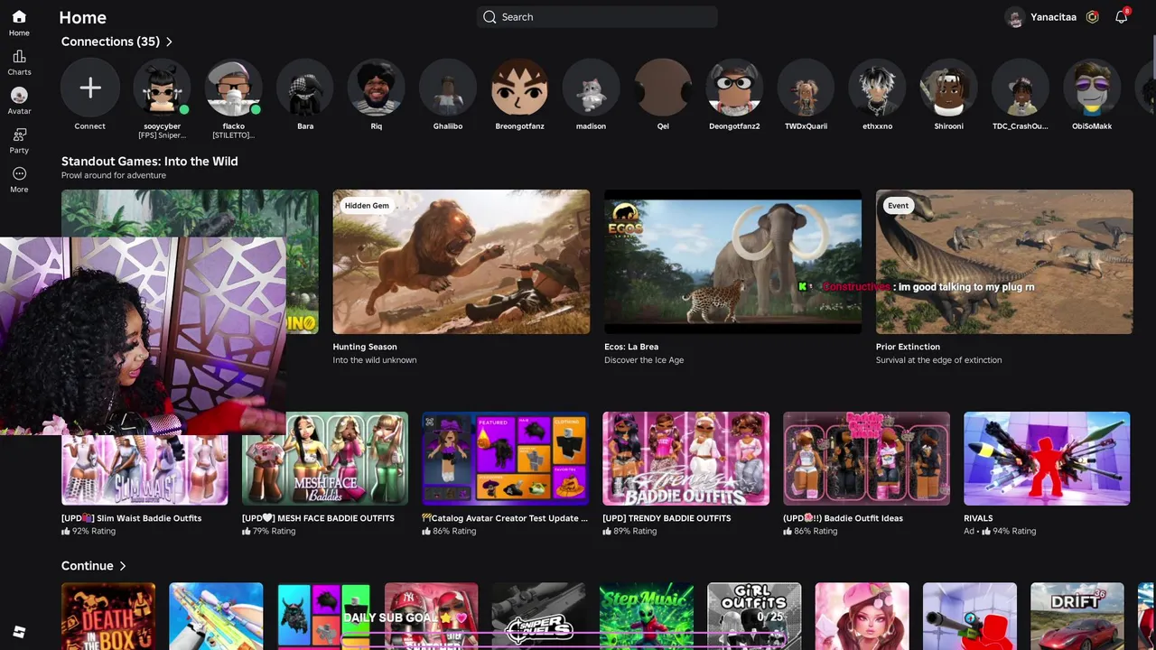The width and height of the screenshot is (1156, 650).
Task: Open Girl Outfits game in Continue
Action: pos(754,617)
